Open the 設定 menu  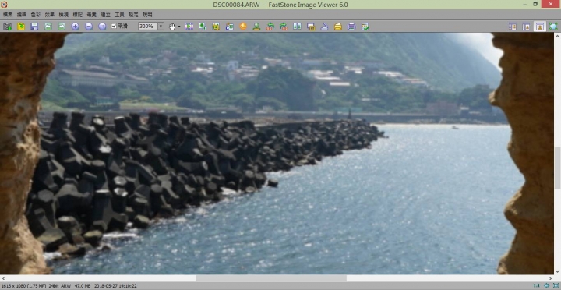pos(133,15)
